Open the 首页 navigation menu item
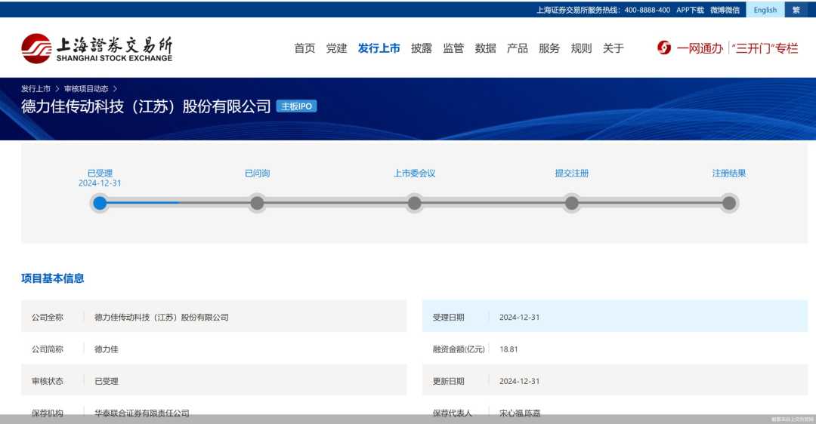This screenshot has width=816, height=424. 304,48
